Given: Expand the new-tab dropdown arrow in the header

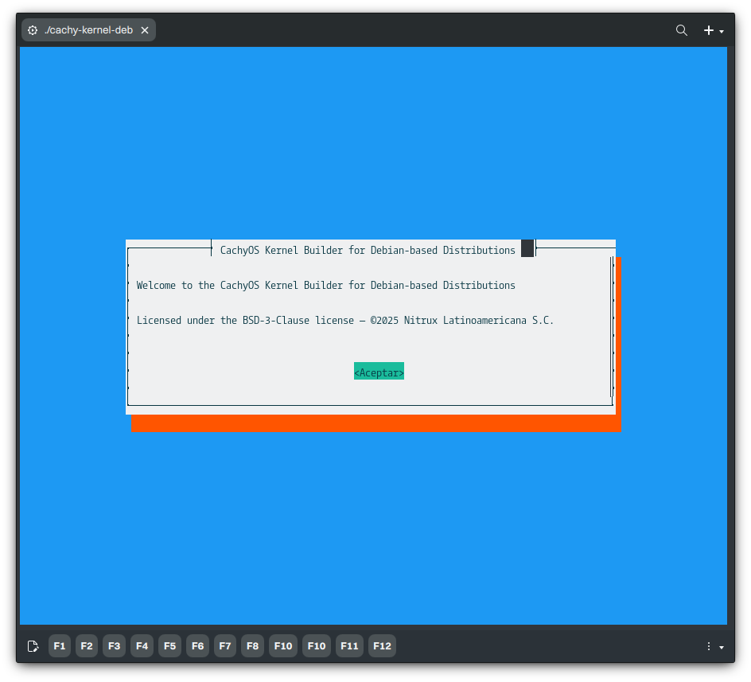Looking at the screenshot, I should click(x=720, y=33).
